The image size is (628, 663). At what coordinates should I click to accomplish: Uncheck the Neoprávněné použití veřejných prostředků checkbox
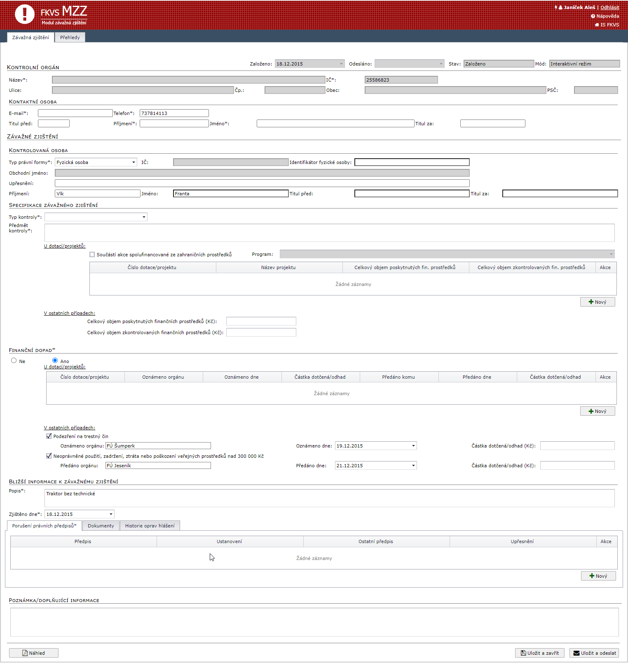pyautogui.click(x=49, y=456)
